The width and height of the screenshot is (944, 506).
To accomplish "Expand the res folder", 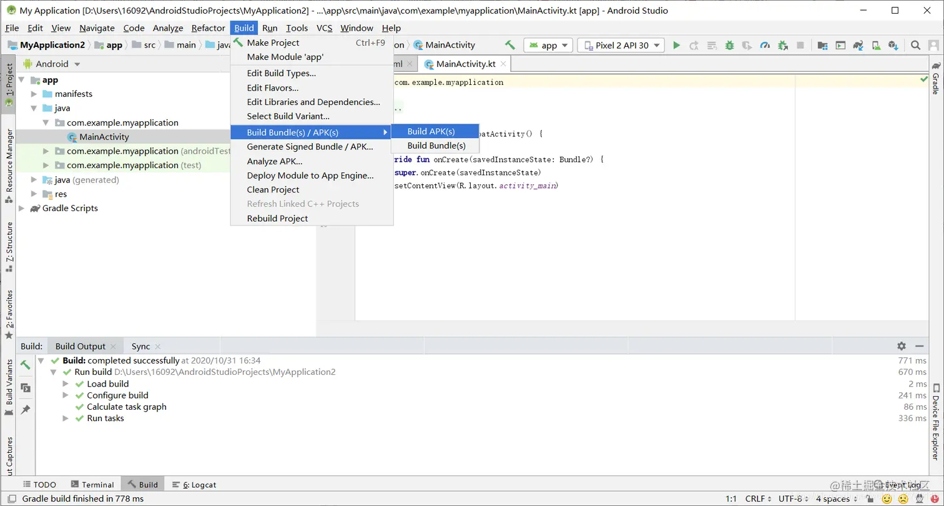I will coord(34,194).
